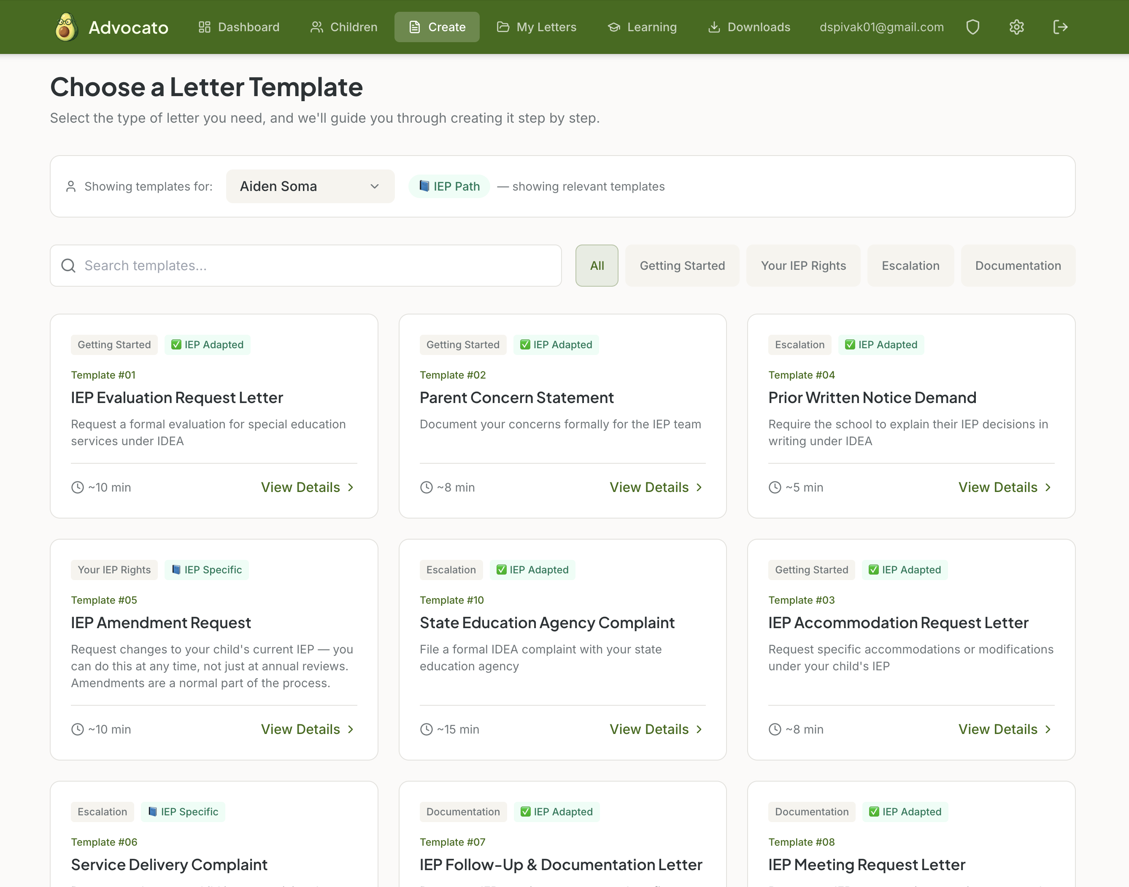Screen dimensions: 1129x887
Task: Click the My Letters folder icon
Action: tap(502, 27)
